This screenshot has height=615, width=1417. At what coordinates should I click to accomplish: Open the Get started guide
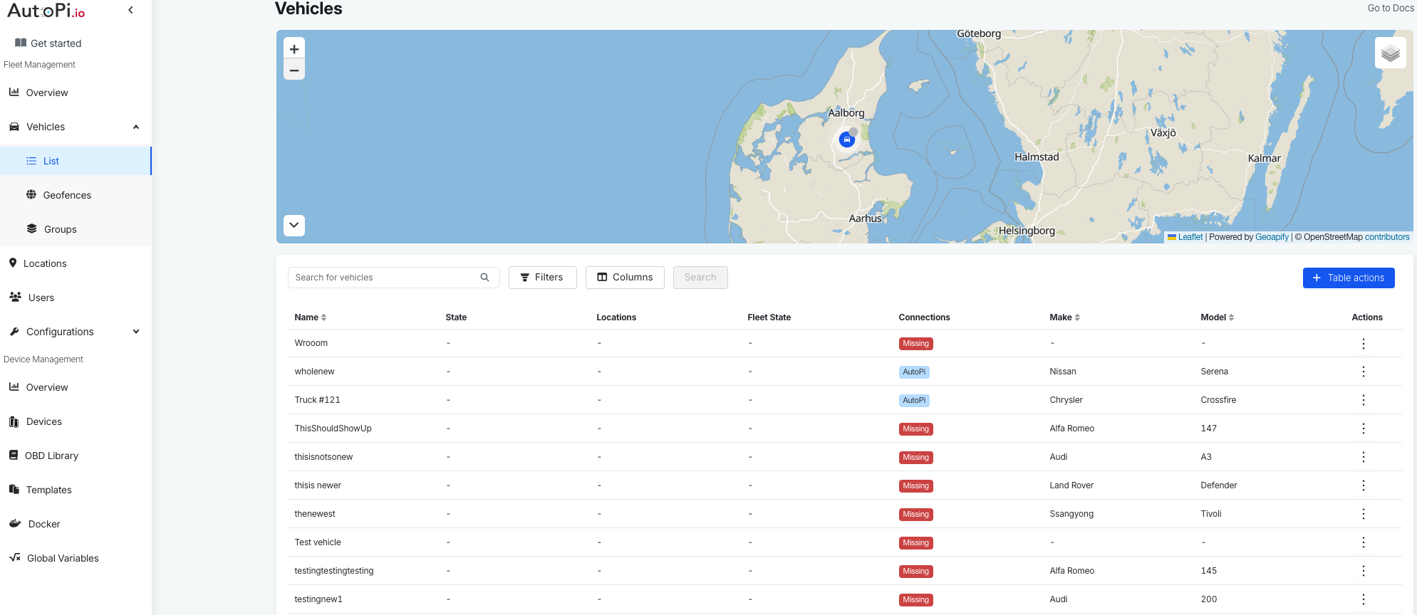point(48,43)
